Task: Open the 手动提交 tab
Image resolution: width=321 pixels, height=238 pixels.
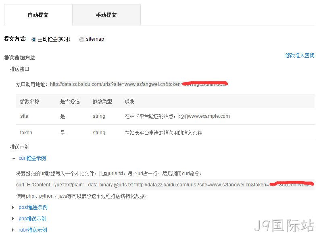Action: pos(106,15)
